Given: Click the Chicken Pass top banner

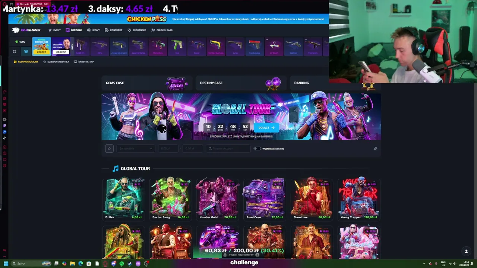Looking at the screenshot, I should [169, 19].
